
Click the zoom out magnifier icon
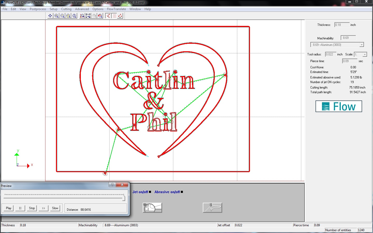click(x=62, y=16)
